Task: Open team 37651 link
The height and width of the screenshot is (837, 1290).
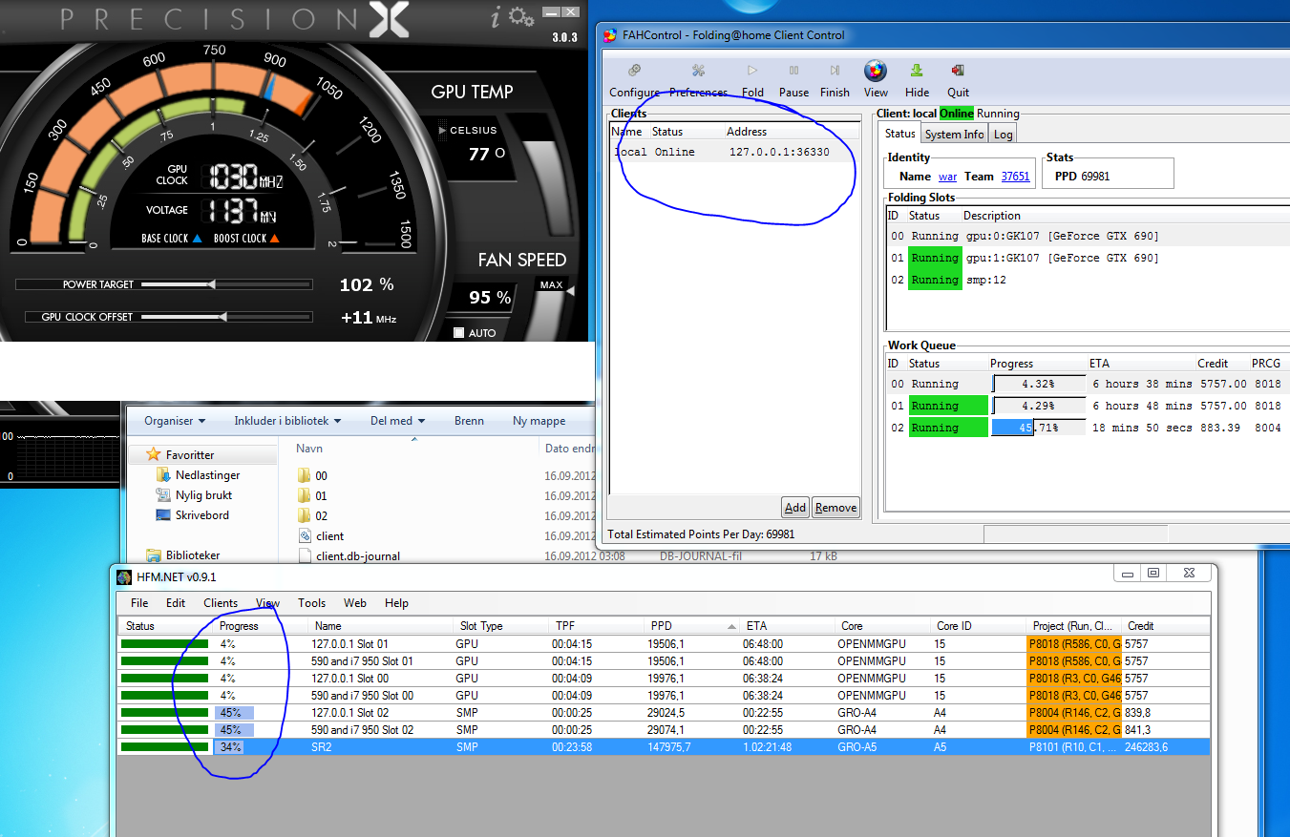Action: [1015, 177]
